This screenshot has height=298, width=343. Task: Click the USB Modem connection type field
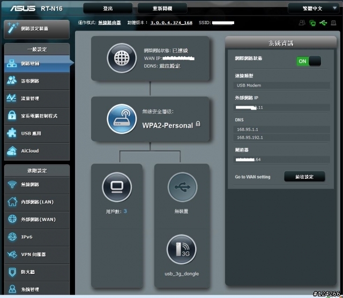[281, 85]
